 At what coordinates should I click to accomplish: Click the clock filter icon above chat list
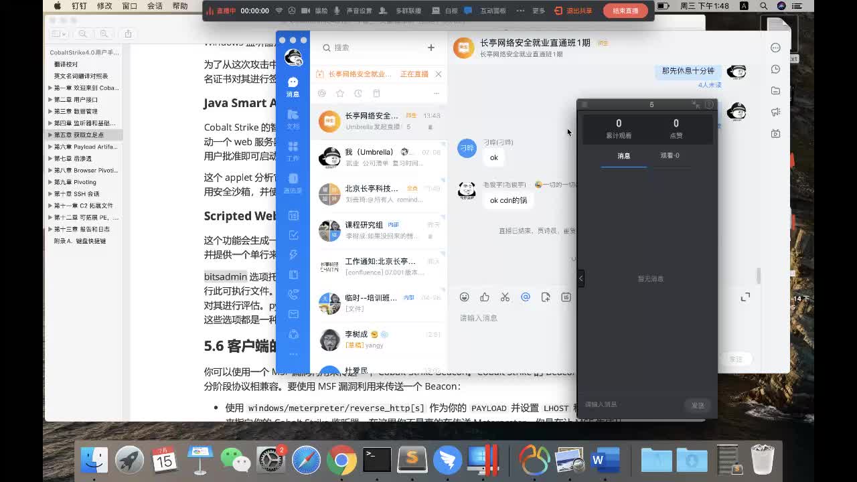tap(358, 94)
